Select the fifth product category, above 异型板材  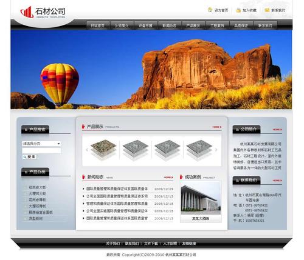(x=41, y=212)
